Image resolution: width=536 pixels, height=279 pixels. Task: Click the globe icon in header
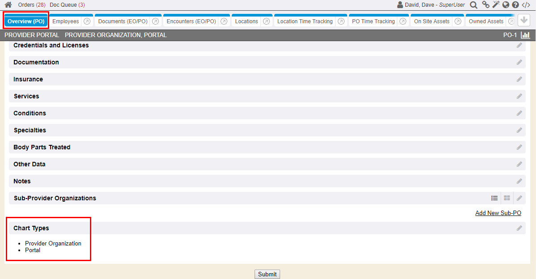(506, 5)
